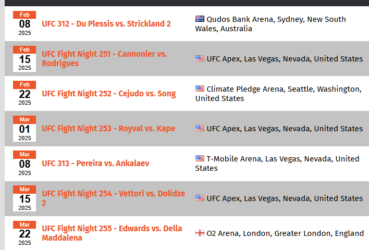The width and height of the screenshot is (369, 250).
Task: Click the US flag beside Climate Pledge Arena
Action: (x=200, y=89)
